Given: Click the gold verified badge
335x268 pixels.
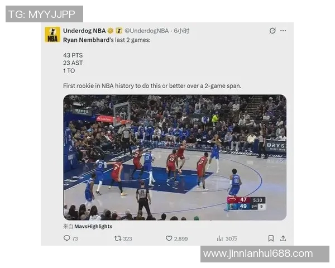Looking at the screenshot, I should pyautogui.click(x=111, y=31).
